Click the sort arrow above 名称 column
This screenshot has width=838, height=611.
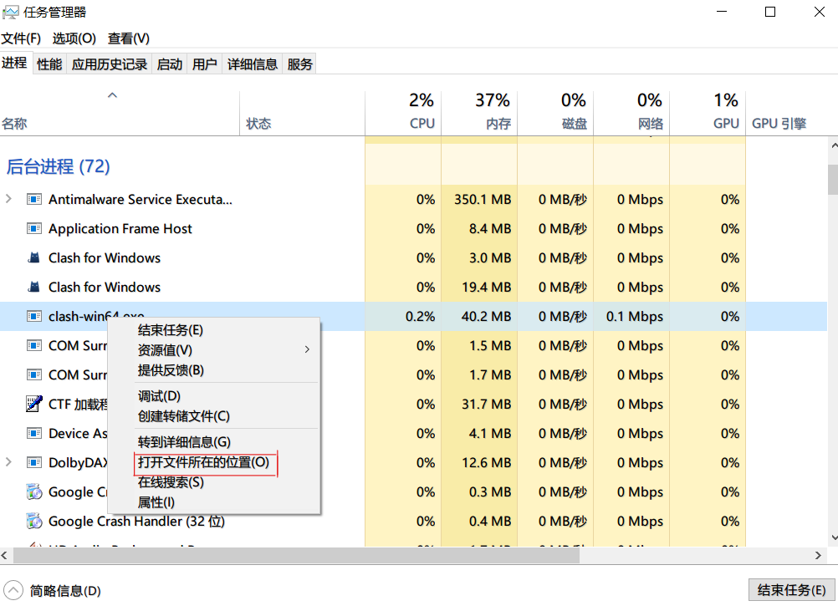point(112,95)
